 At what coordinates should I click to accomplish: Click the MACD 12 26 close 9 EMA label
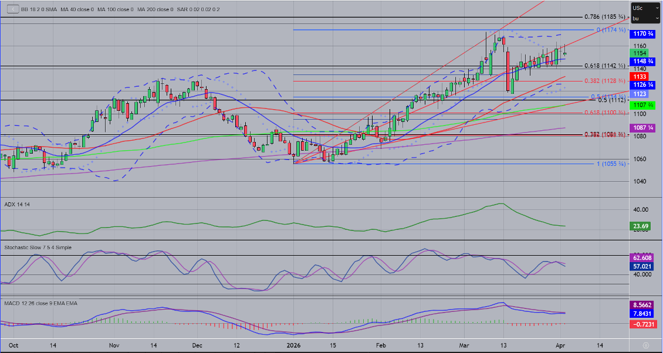point(40,303)
